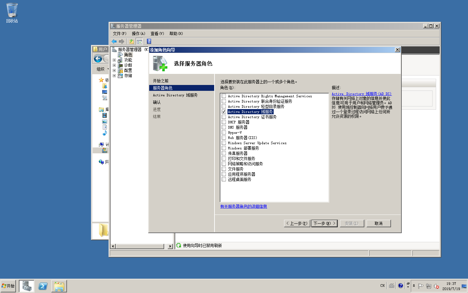Open Server Manager from the taskbar
This screenshot has width=468, height=293.
(27, 286)
